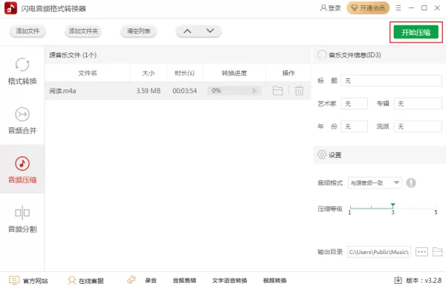Click the app logo icon in title bar

coord(10,8)
